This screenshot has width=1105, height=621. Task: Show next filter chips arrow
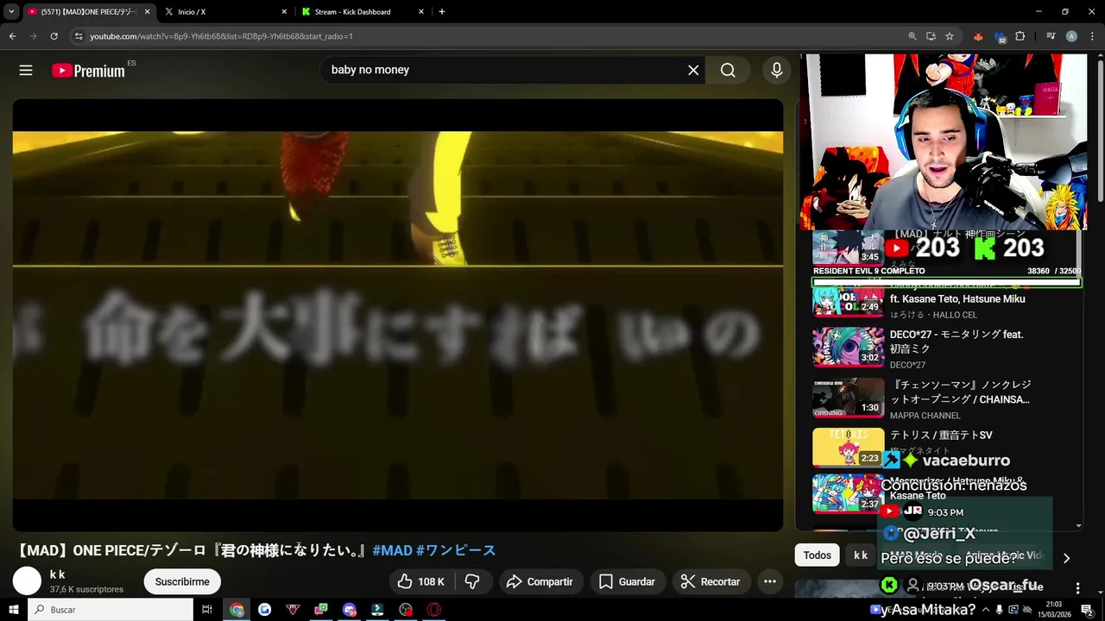[x=1066, y=558]
